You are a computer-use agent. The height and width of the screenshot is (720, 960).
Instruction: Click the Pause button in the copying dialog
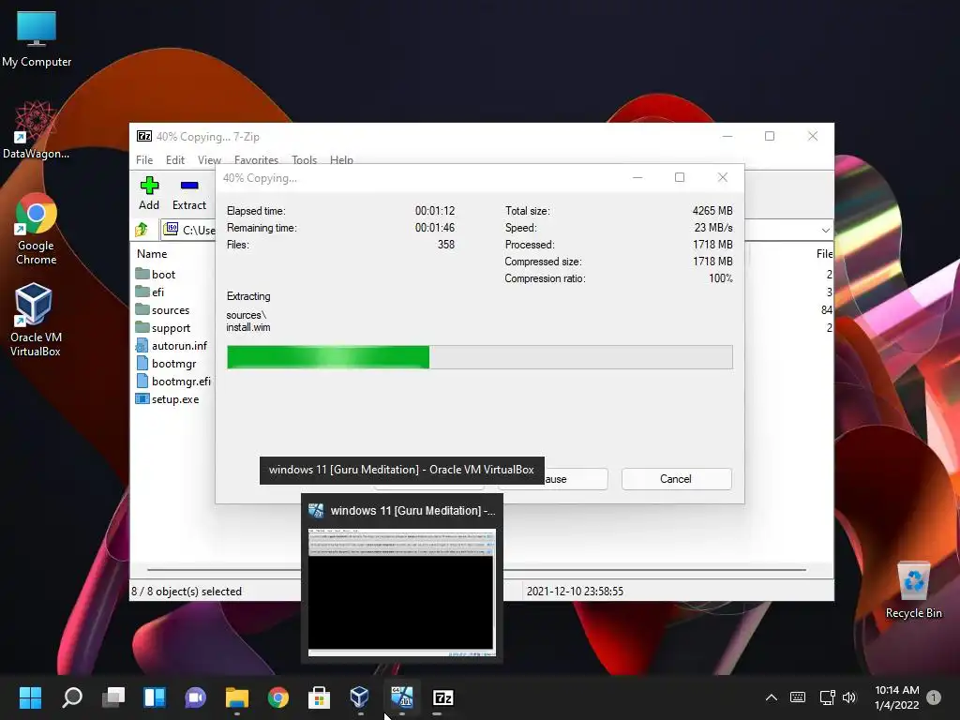pyautogui.click(x=577, y=479)
